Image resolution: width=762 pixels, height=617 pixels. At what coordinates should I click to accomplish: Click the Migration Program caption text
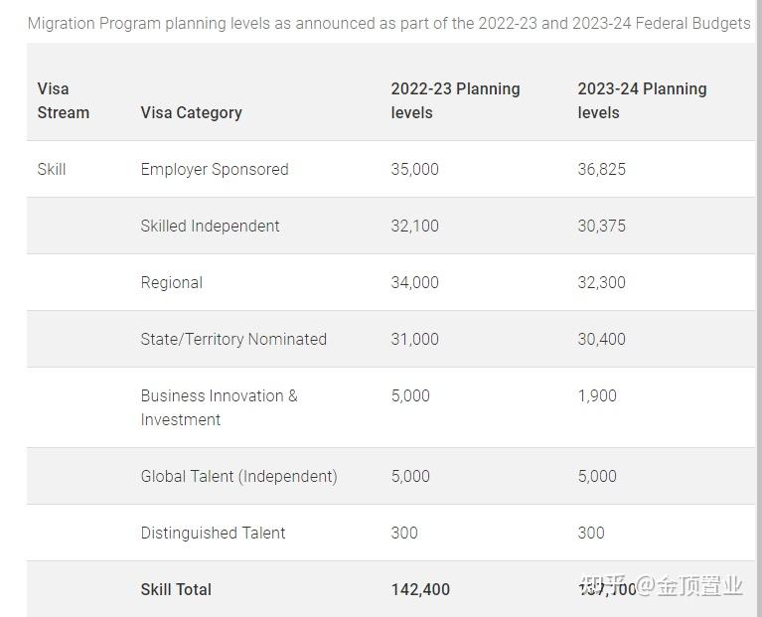(388, 23)
